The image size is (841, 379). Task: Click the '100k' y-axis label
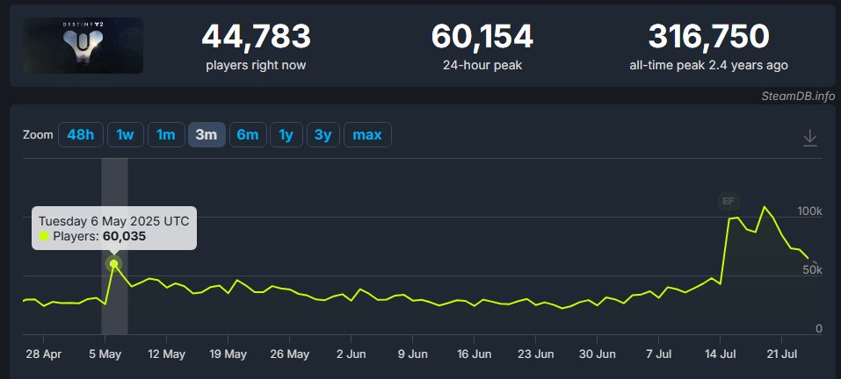[809, 211]
